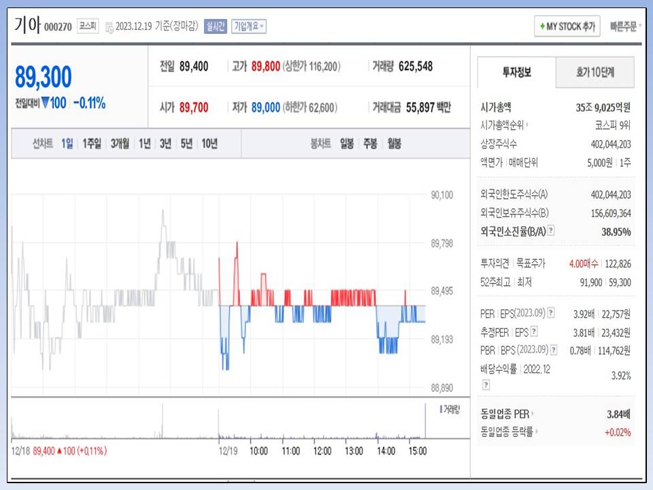Click the 저가 value 89,000
The height and width of the screenshot is (490, 653).
click(x=266, y=108)
